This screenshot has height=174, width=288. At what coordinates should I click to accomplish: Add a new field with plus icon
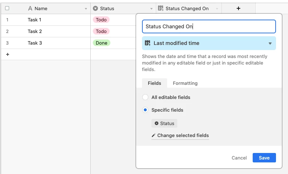pyautogui.click(x=238, y=8)
